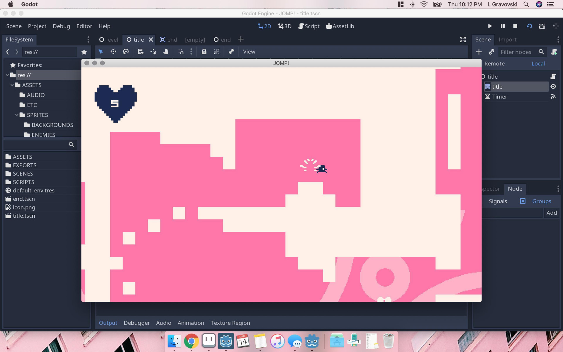Viewport: 563px width, 352px height.
Task: Open the Project menu
Action: (37, 26)
